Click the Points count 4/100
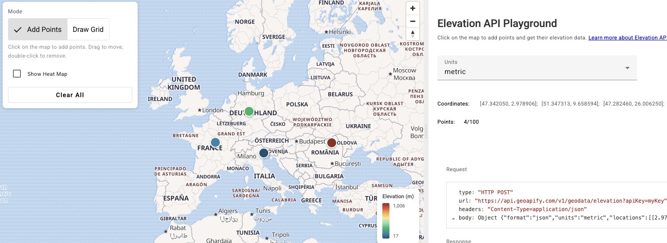Image resolution: width=667 pixels, height=243 pixels. (x=471, y=122)
